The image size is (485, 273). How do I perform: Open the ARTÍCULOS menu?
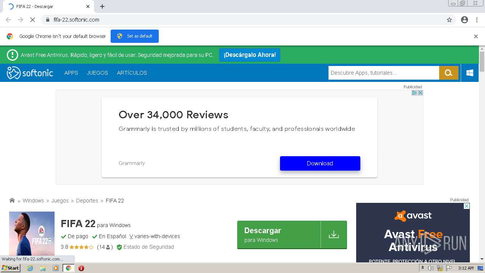click(132, 73)
